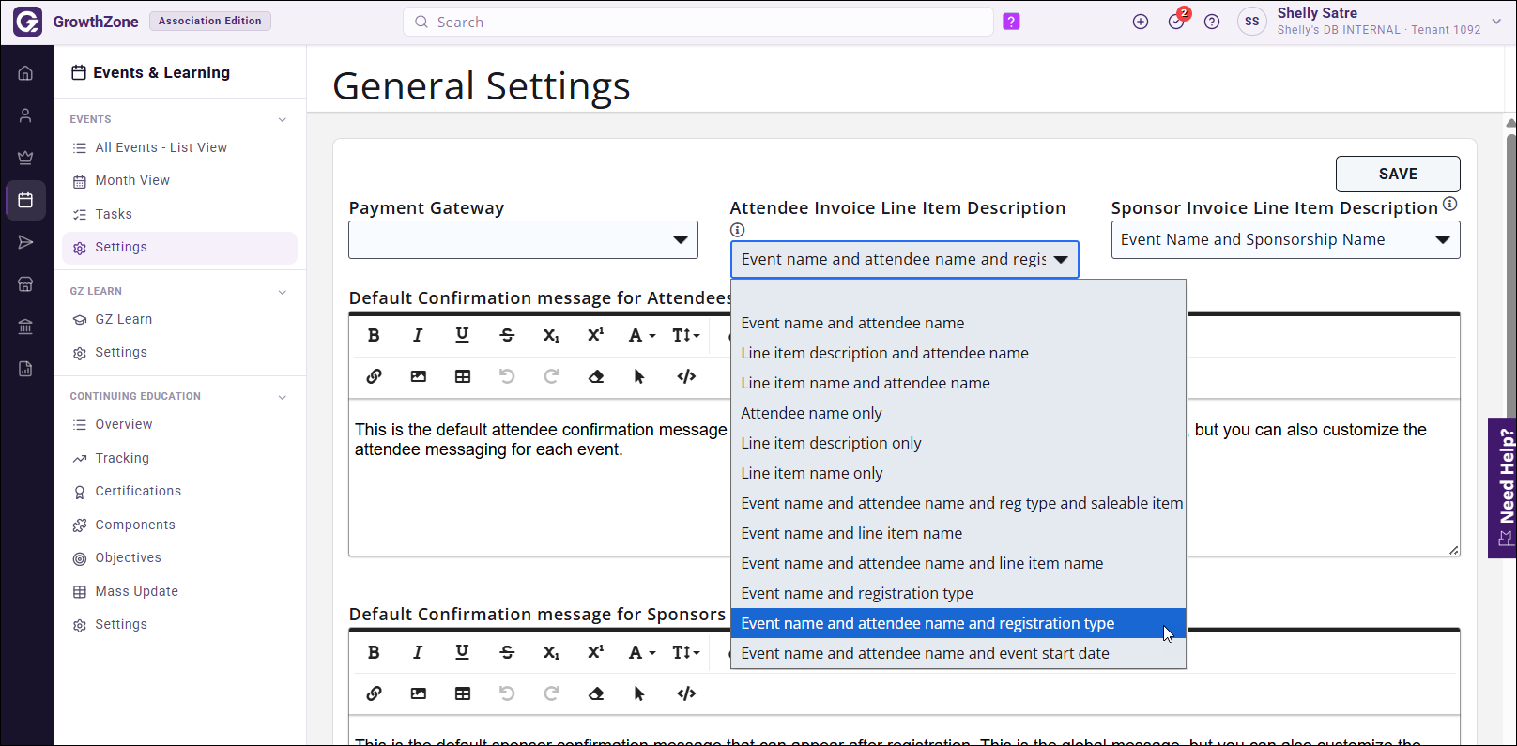
Task: Apply Superscript in Attendees message editor
Action: click(595, 335)
